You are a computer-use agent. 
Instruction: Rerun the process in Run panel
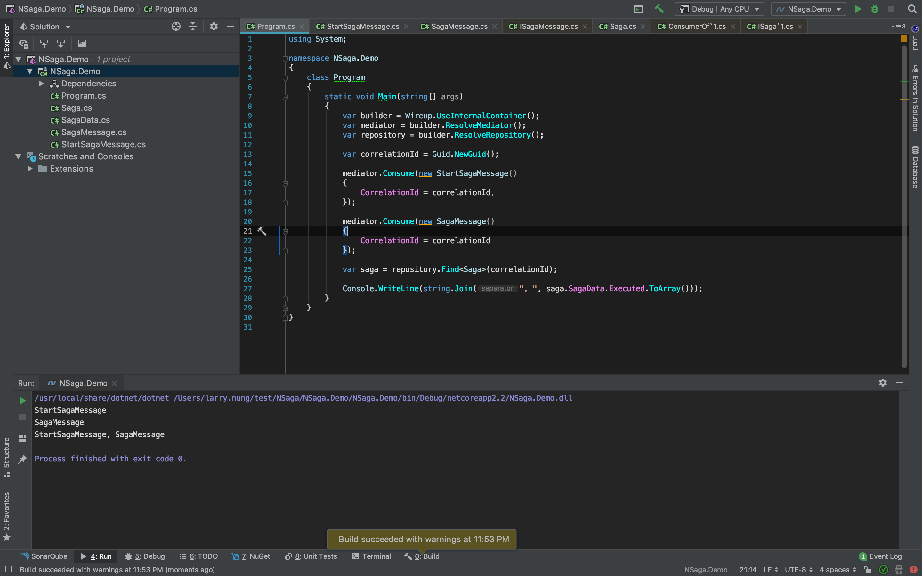pyautogui.click(x=22, y=400)
